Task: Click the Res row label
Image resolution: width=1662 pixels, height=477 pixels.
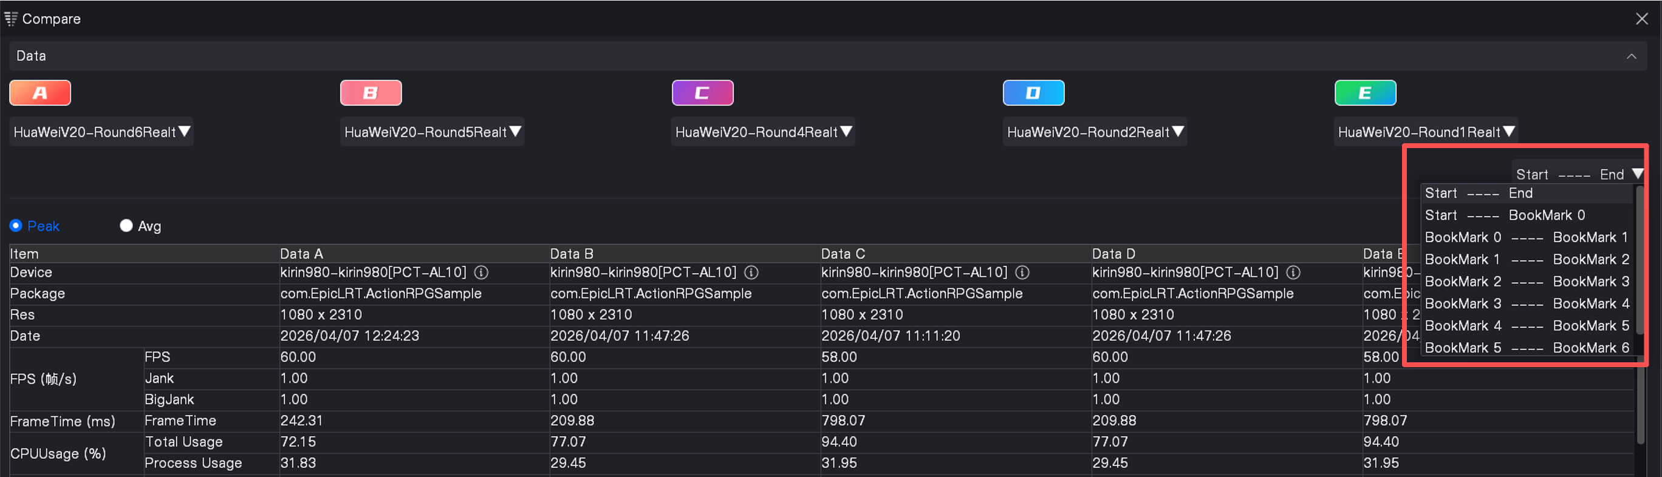Action: tap(22, 315)
